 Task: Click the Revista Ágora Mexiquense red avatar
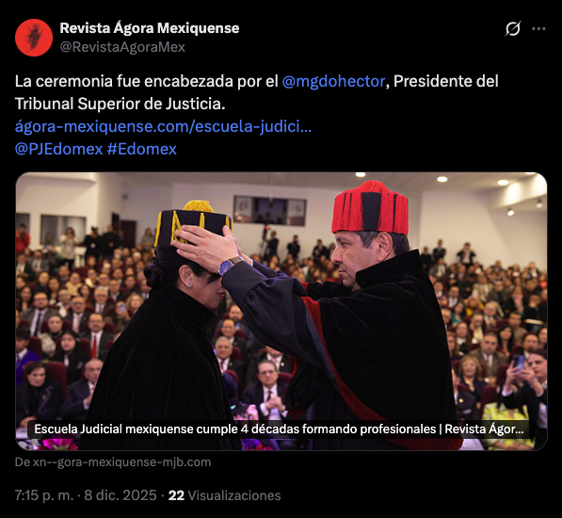34,38
